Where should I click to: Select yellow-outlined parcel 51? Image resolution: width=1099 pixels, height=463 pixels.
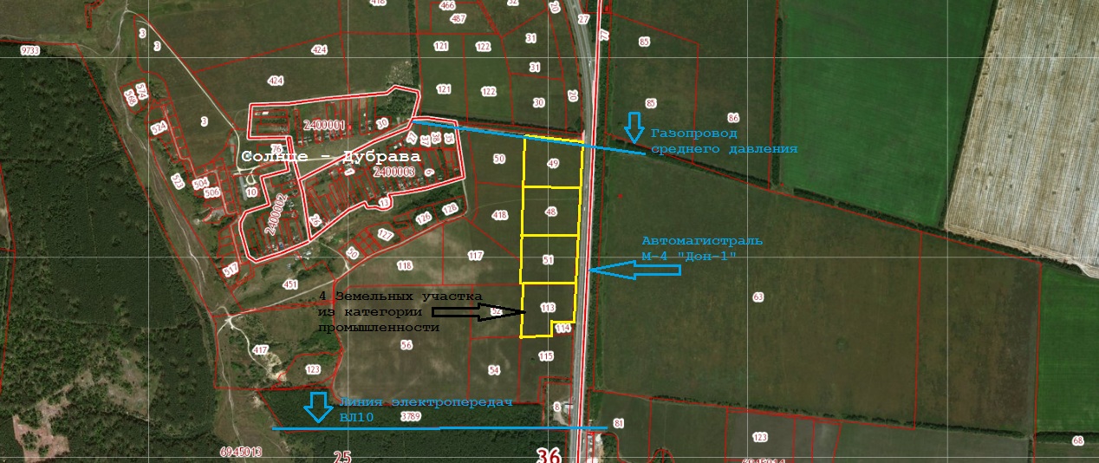(548, 259)
